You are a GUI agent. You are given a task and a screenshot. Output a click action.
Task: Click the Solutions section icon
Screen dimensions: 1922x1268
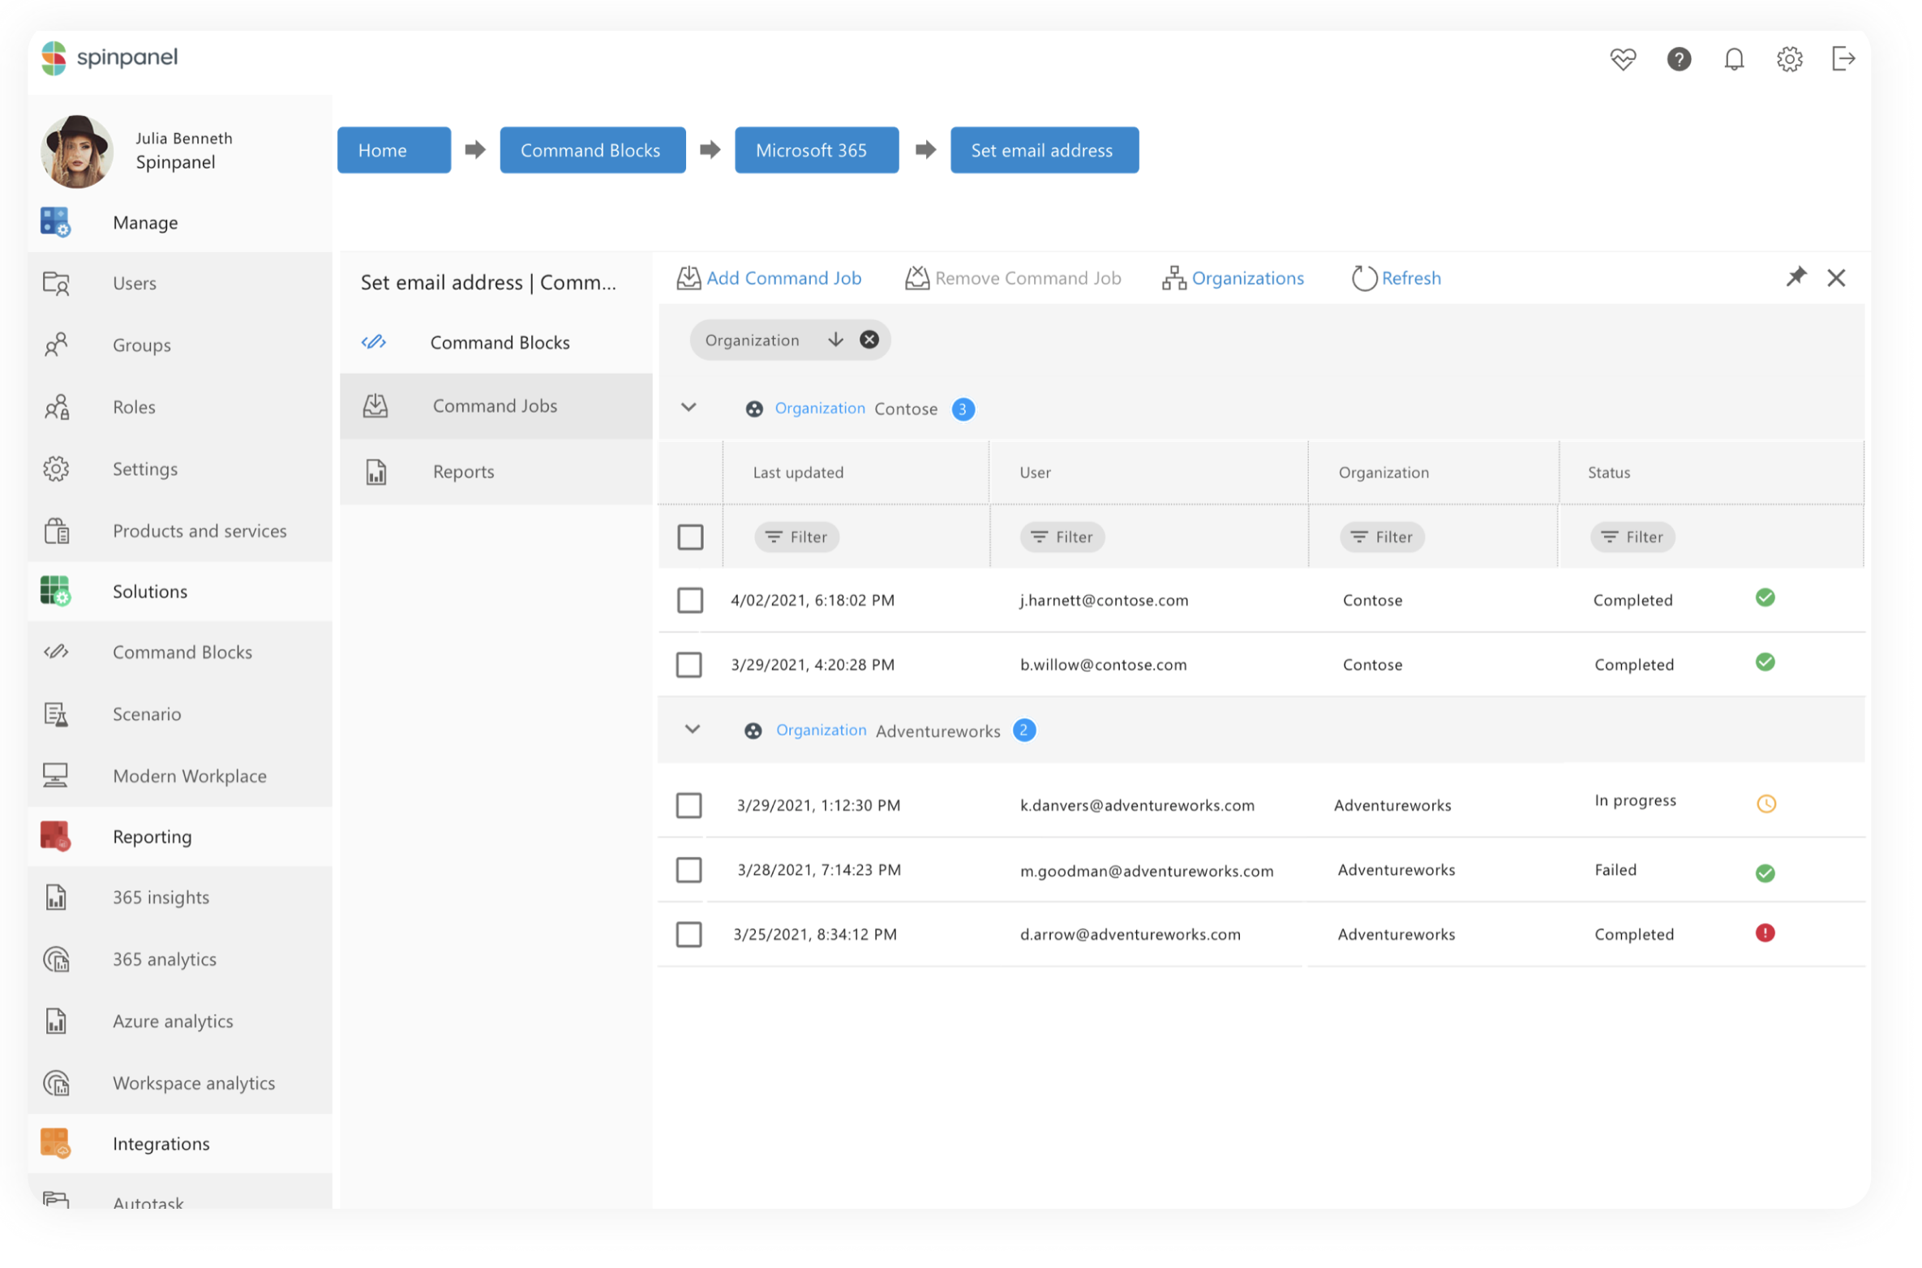click(x=55, y=591)
